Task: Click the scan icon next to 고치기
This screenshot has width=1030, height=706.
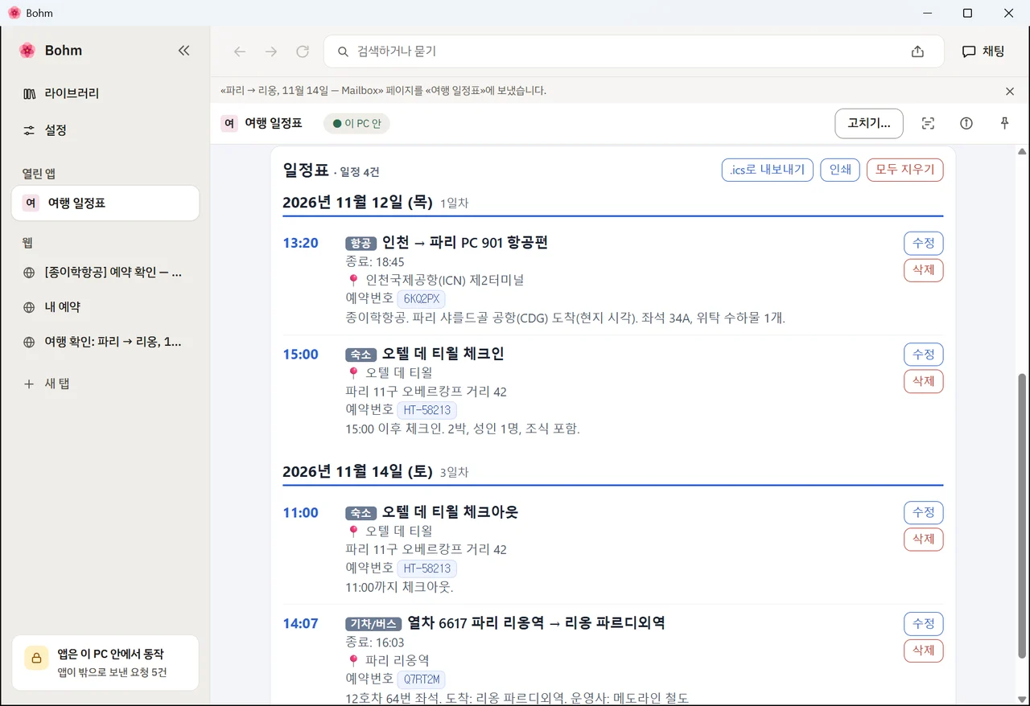Action: tap(928, 124)
